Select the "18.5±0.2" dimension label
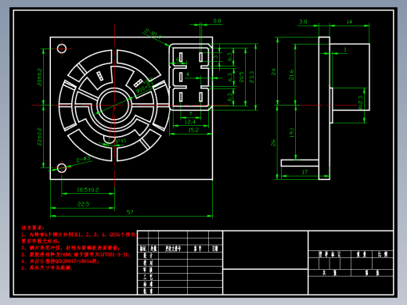Image resolution: width=407 pixels, height=305 pixels. tap(88, 190)
